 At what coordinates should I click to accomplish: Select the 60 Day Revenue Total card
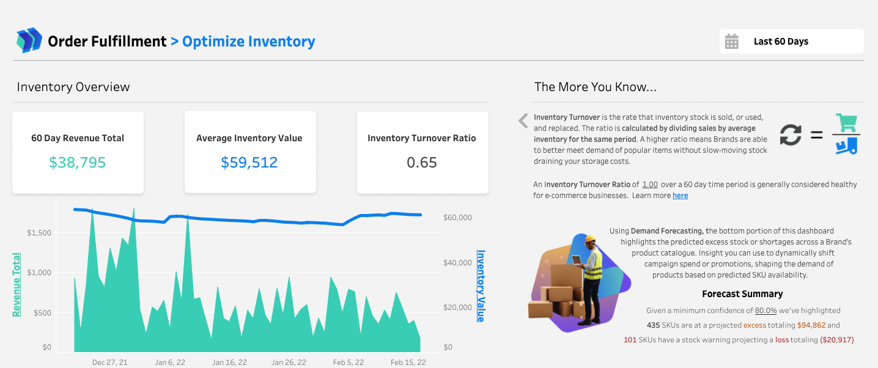tap(78, 152)
